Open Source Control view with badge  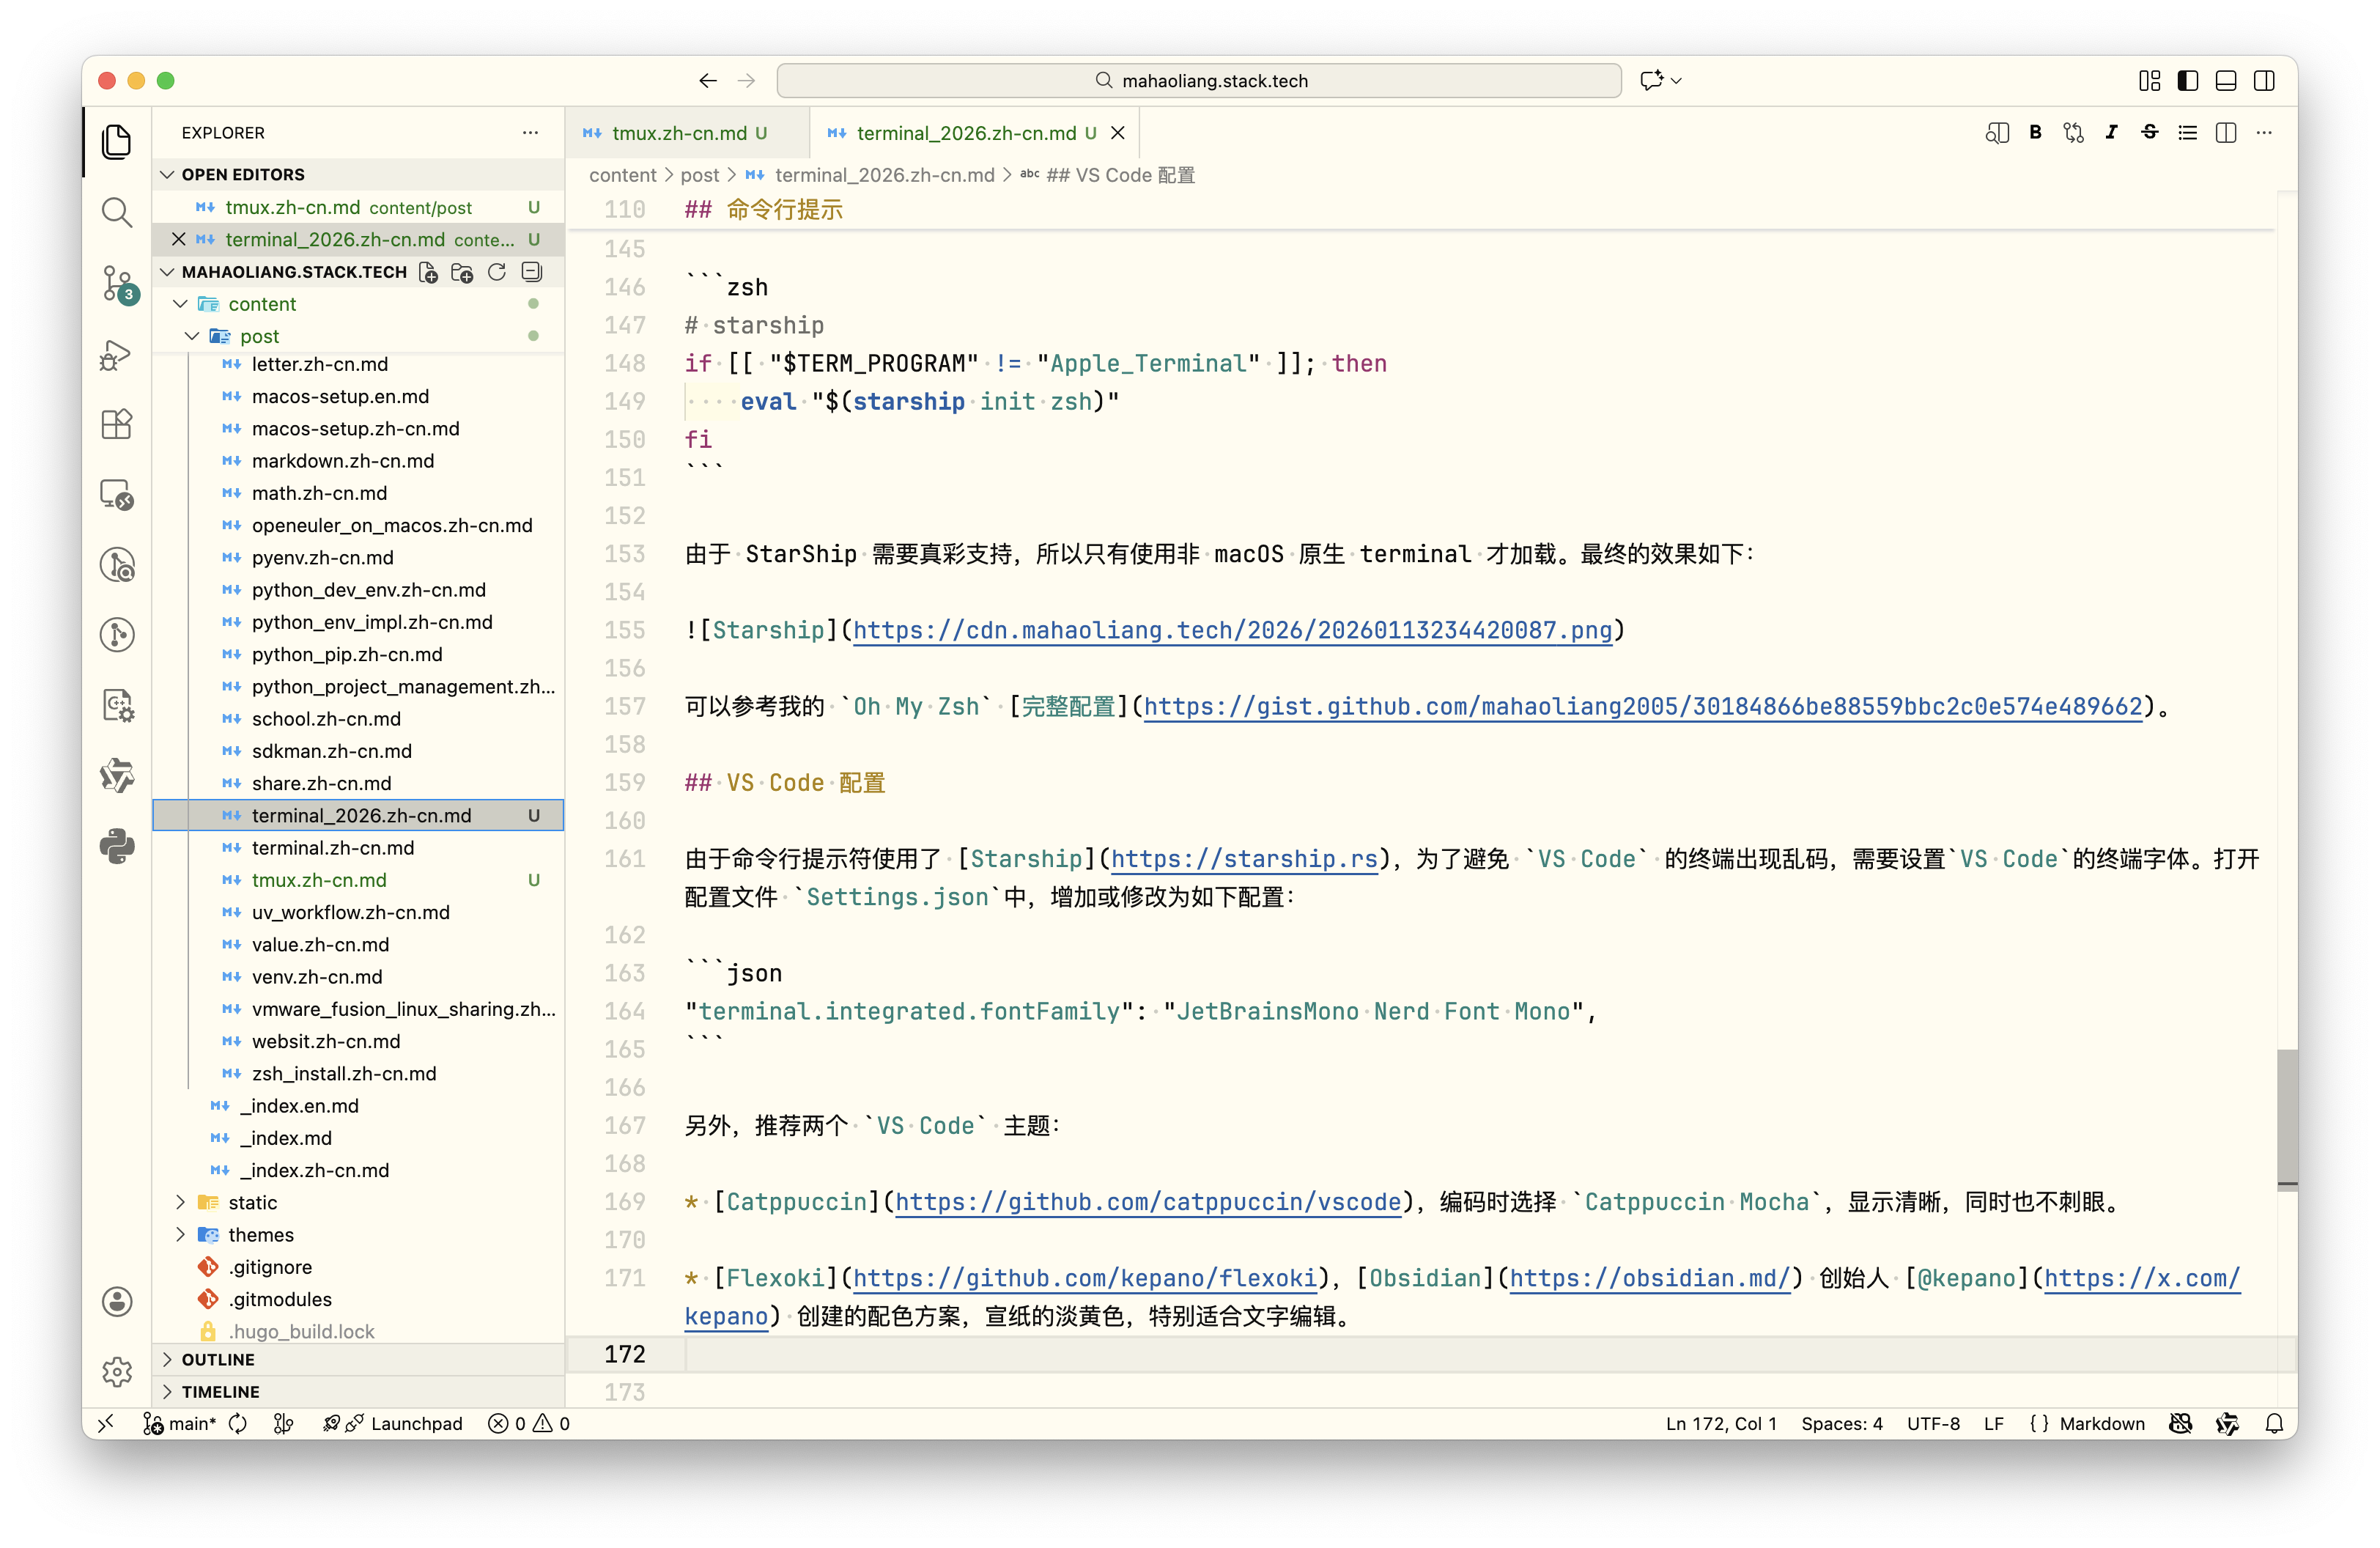point(117,283)
